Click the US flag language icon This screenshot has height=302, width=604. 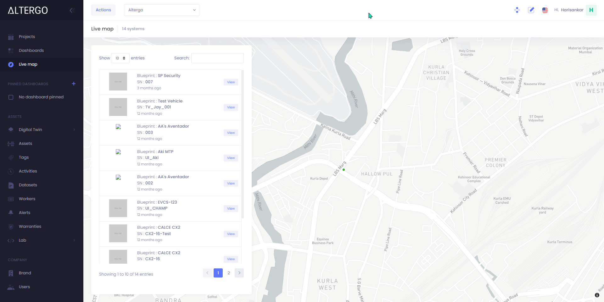coord(545,10)
